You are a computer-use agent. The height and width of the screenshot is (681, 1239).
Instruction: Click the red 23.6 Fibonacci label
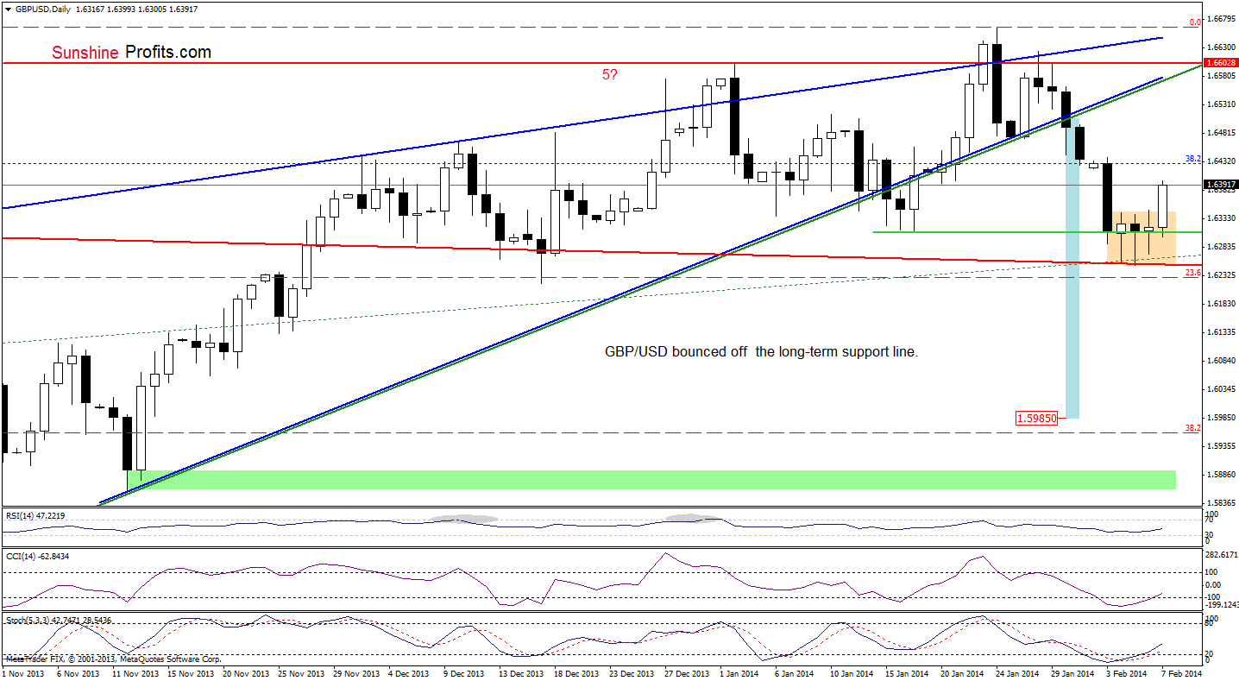pos(1192,272)
